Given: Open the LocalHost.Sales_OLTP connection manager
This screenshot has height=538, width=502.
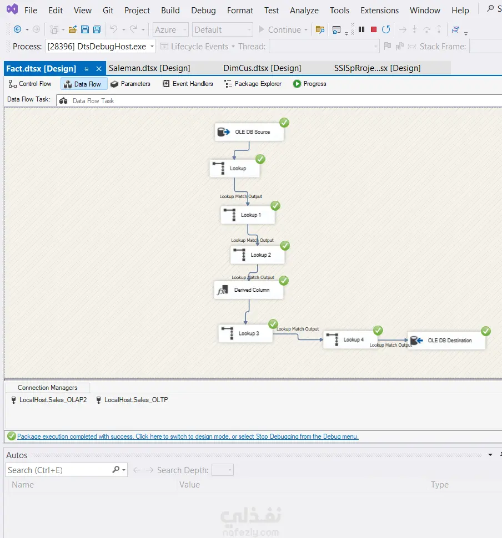Looking at the screenshot, I should [x=132, y=400].
